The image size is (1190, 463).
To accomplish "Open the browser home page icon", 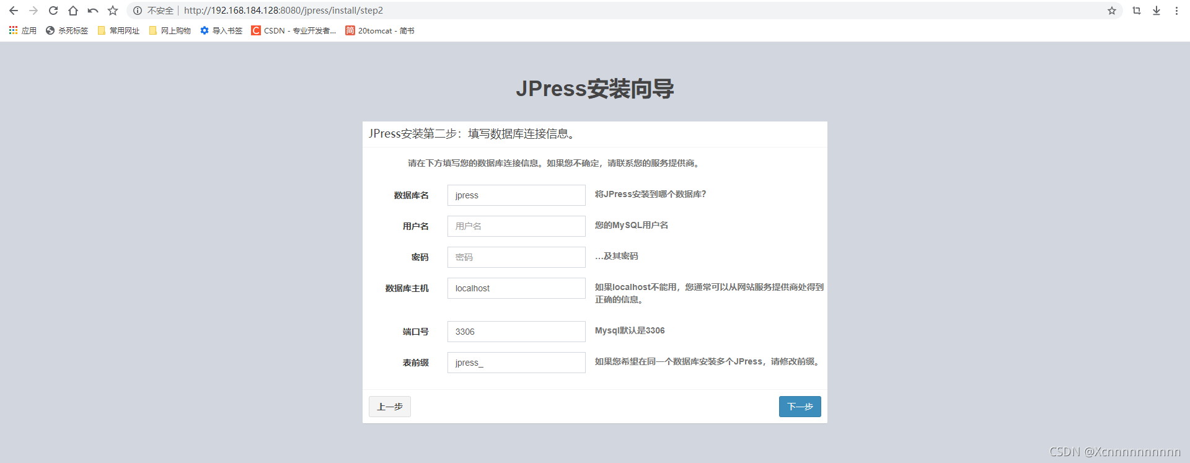I will pyautogui.click(x=73, y=11).
